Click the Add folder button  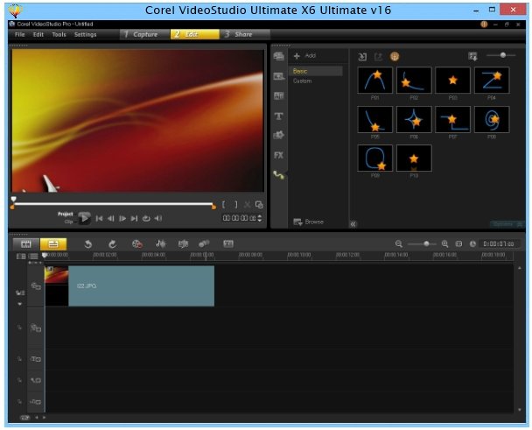[304, 56]
